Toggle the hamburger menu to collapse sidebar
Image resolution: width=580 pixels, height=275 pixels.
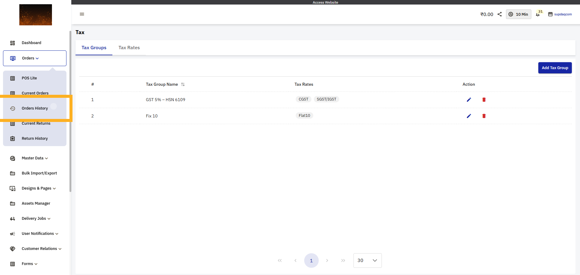pos(82,14)
